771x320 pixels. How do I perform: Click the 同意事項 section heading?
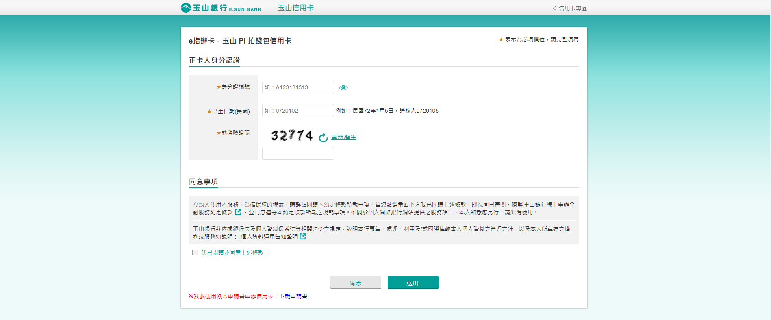click(x=203, y=181)
